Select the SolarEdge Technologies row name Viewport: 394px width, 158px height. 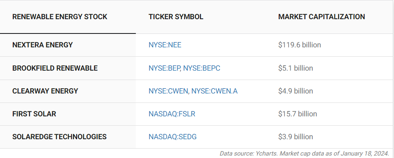tap(59, 137)
